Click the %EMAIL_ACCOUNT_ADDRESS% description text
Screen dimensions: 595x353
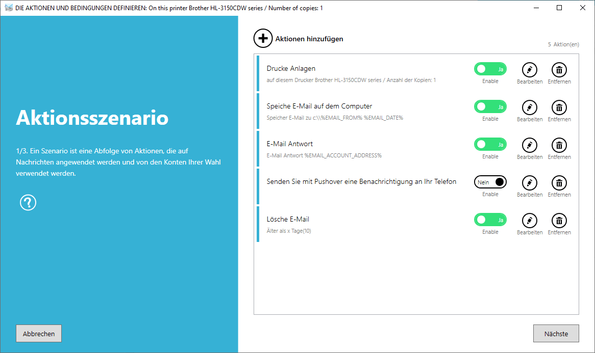[x=324, y=155]
